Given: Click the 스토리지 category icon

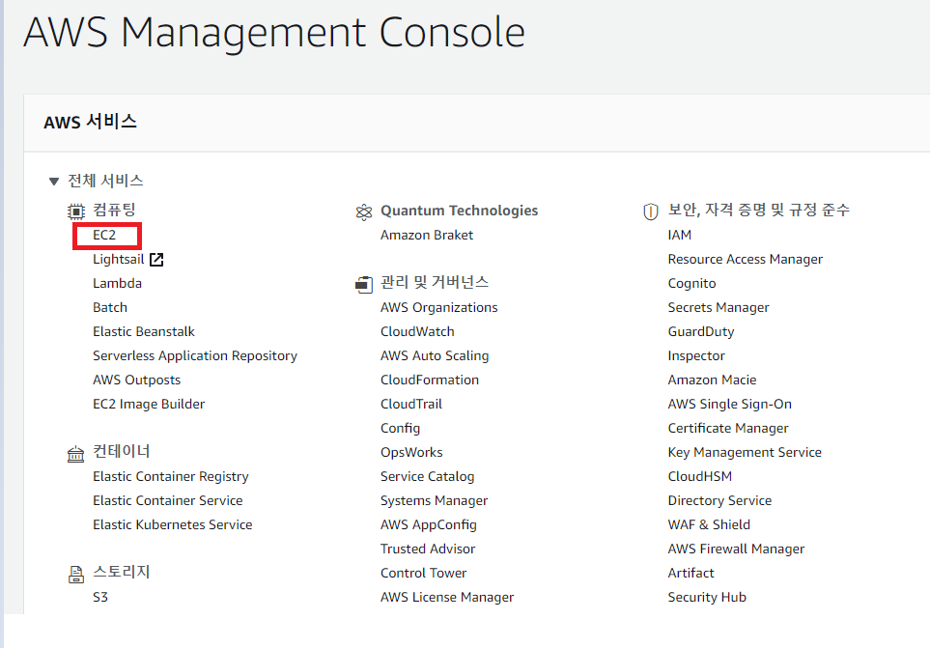Looking at the screenshot, I should point(76,575).
